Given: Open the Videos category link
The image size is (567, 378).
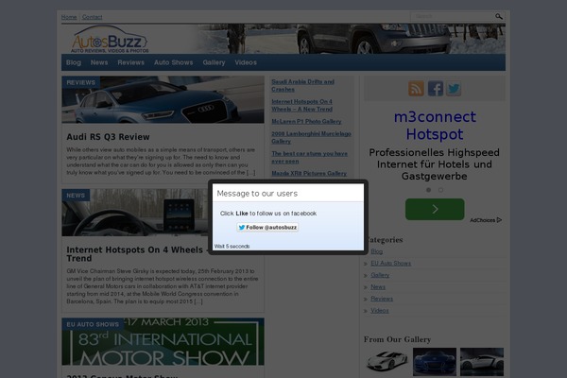Looking at the screenshot, I should tap(380, 311).
